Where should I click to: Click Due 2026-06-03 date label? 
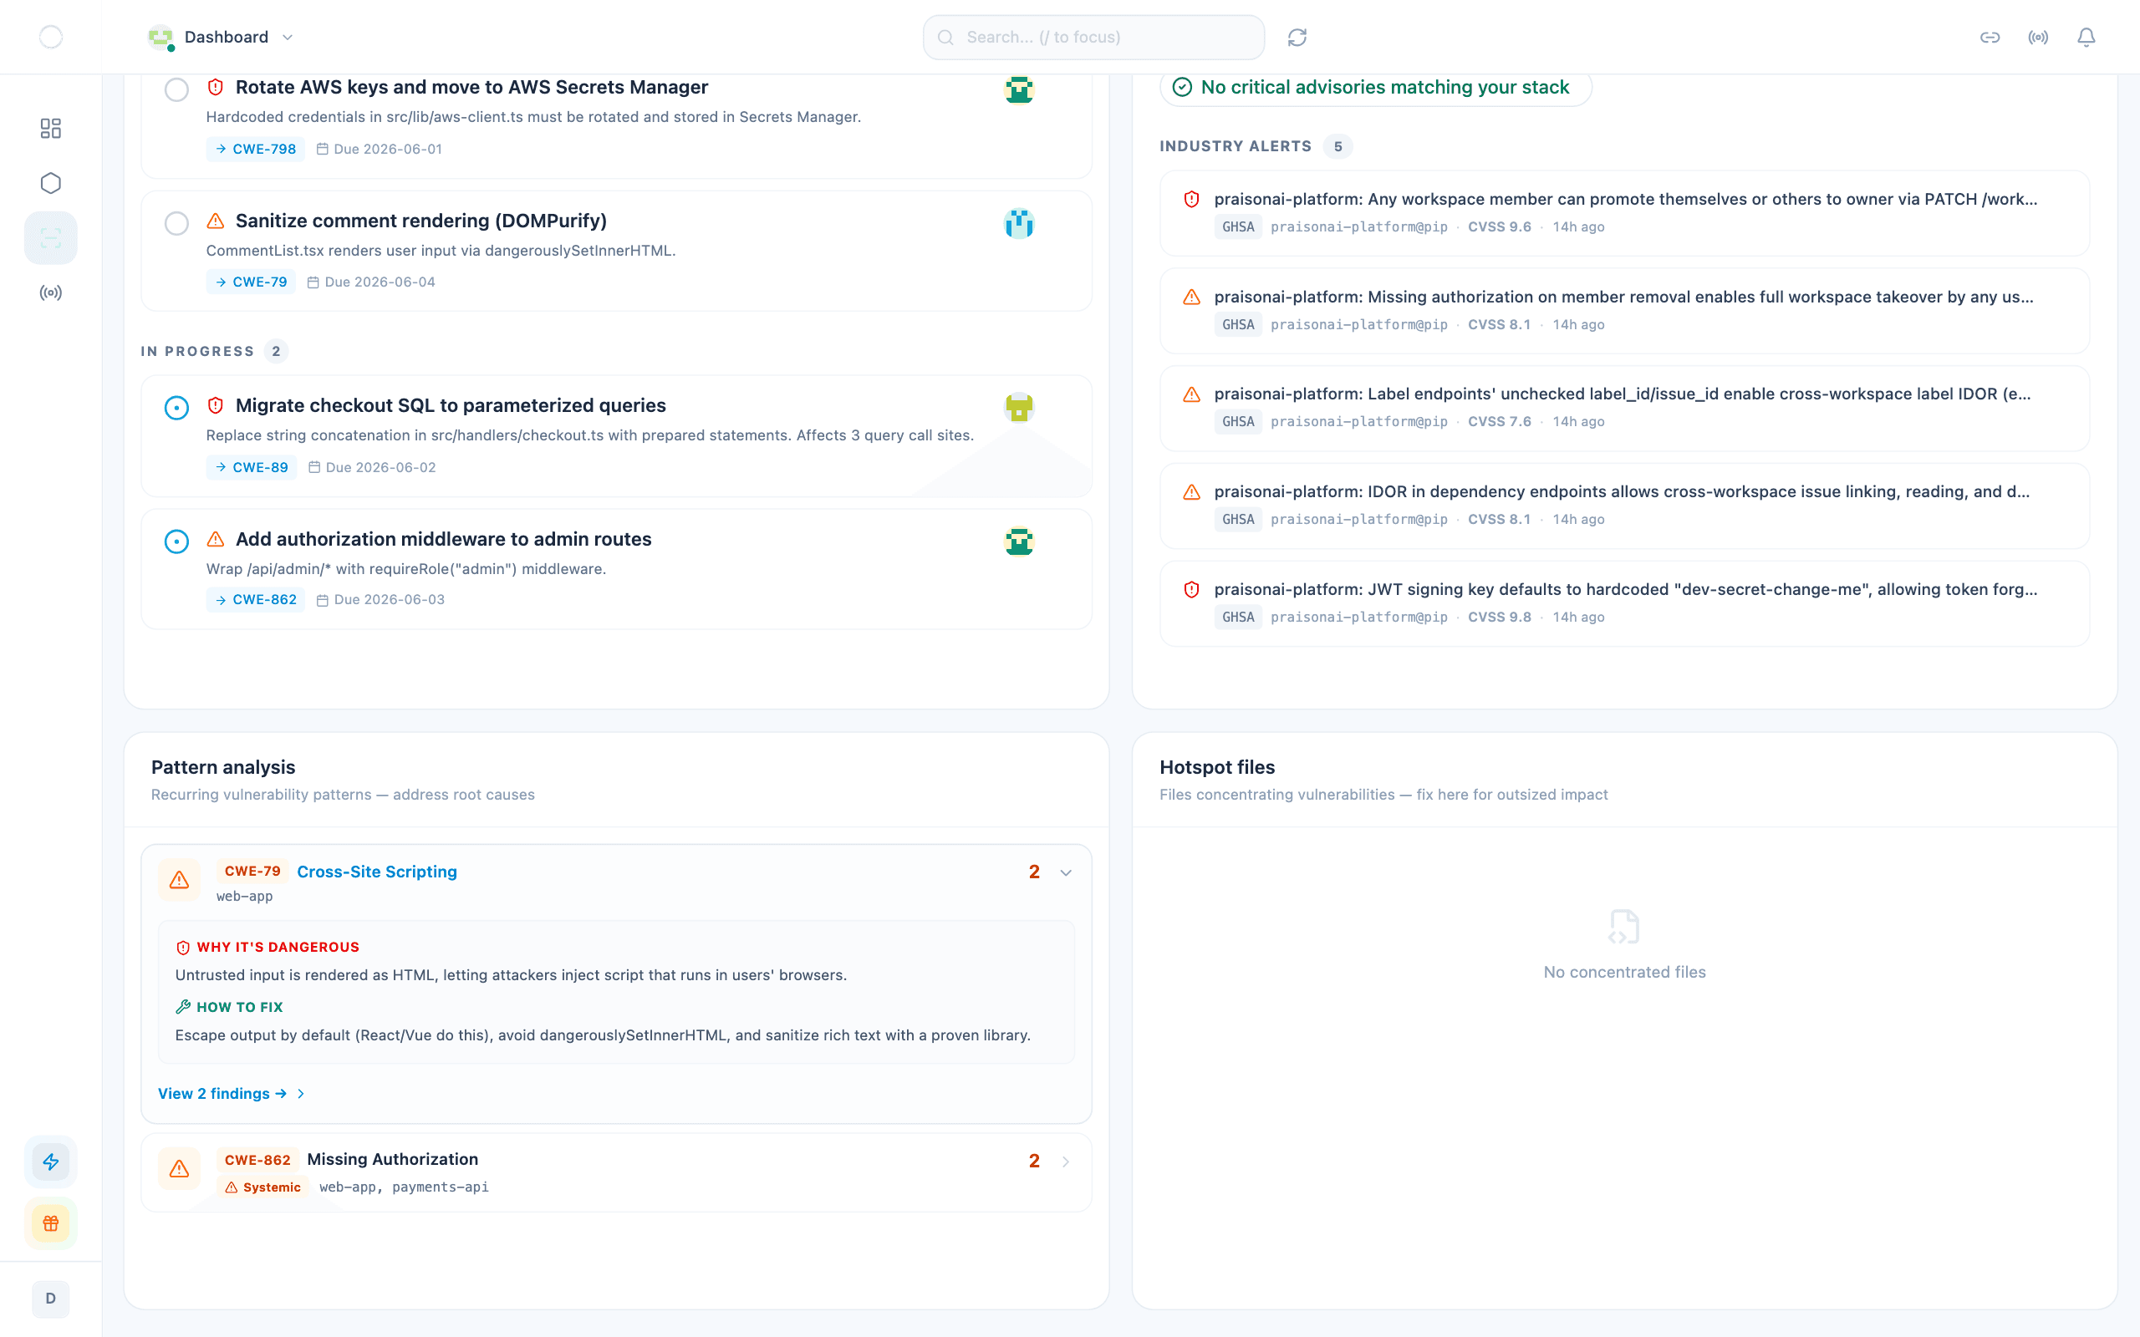coord(380,599)
